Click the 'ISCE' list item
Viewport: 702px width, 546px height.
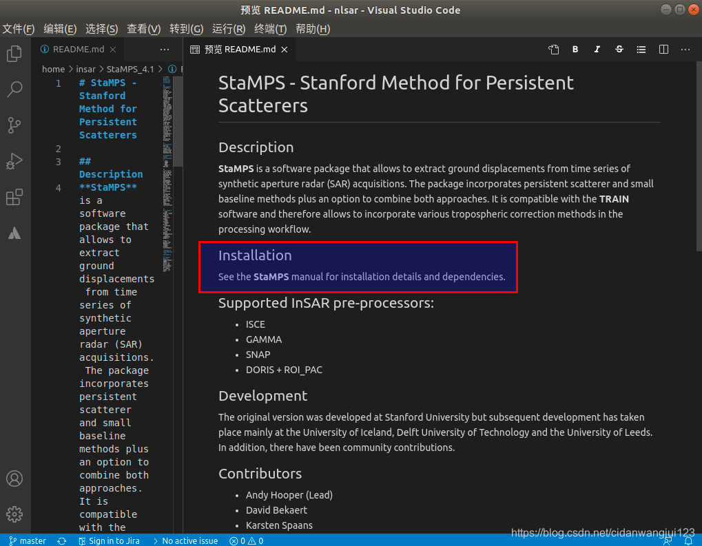255,324
